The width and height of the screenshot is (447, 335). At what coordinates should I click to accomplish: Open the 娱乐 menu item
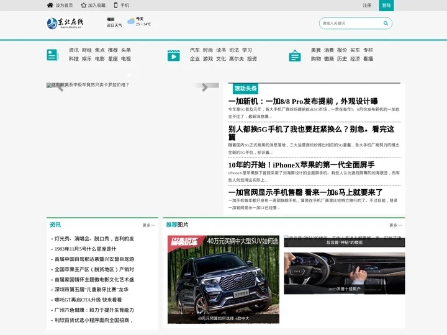pos(87,59)
